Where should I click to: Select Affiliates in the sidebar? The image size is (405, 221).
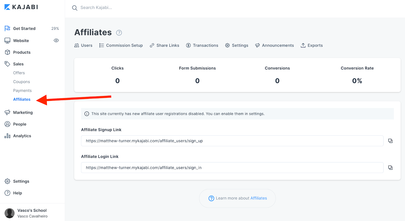pyautogui.click(x=22, y=99)
